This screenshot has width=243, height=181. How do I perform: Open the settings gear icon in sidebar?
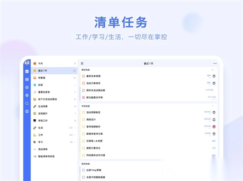[x=27, y=111]
